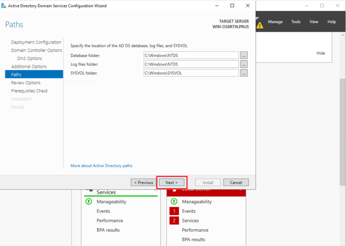Viewport: 346px width, 246px height.
Task: Click the yellow warning notification icon
Action: (260, 25)
